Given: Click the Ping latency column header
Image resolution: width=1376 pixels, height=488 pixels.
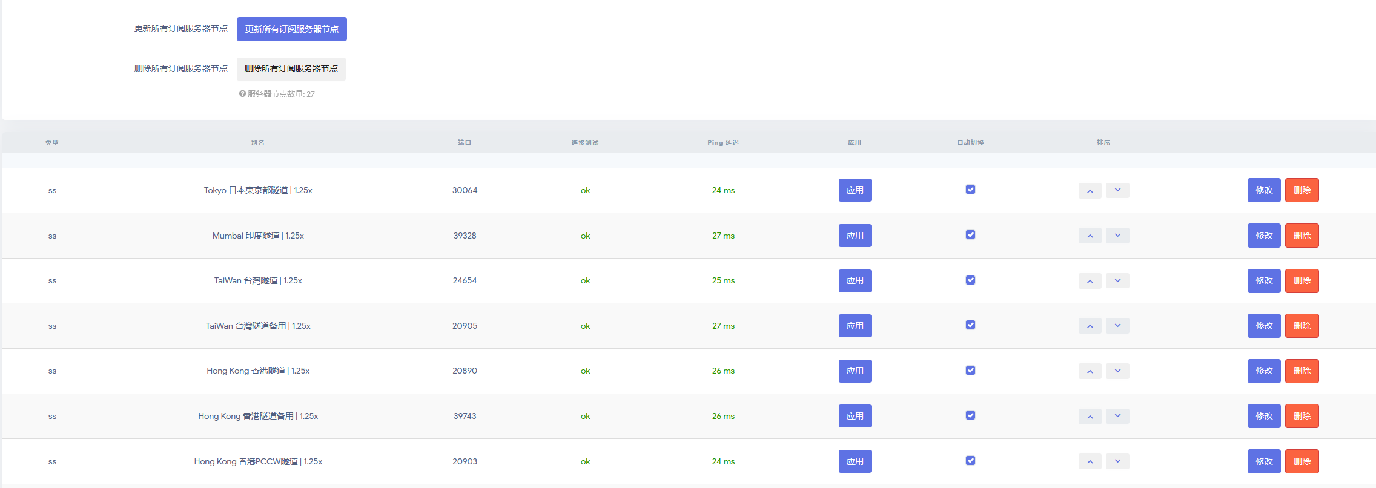Looking at the screenshot, I should (723, 143).
